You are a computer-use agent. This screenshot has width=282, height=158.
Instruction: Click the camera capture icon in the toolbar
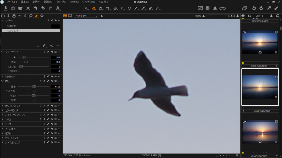point(13,8)
